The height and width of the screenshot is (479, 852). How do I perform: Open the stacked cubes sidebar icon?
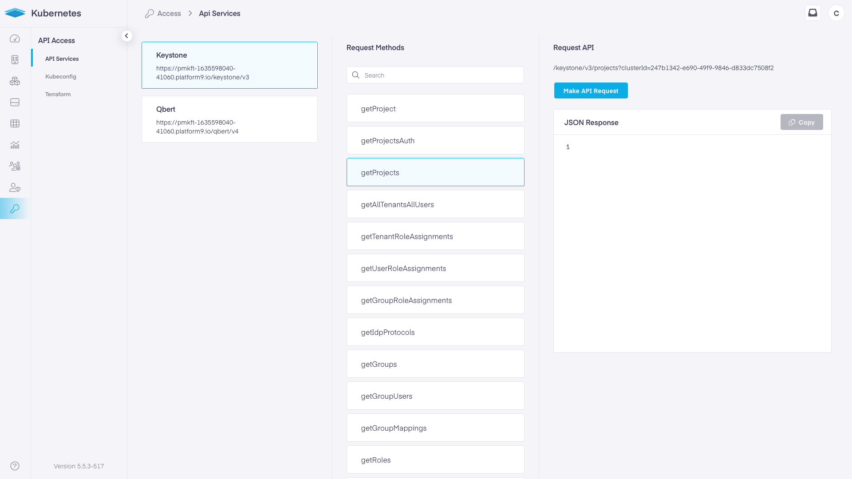click(15, 81)
